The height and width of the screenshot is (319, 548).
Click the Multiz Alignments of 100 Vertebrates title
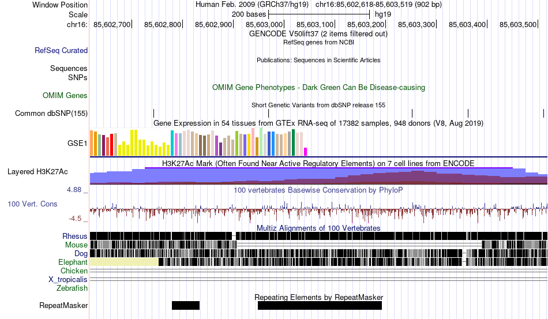click(318, 228)
